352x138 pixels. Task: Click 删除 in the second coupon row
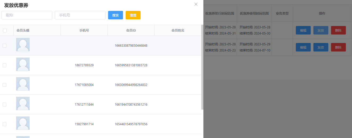coord(338,47)
